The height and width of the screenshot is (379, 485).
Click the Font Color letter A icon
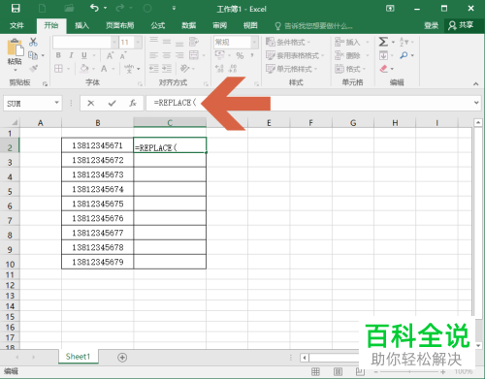(104, 69)
